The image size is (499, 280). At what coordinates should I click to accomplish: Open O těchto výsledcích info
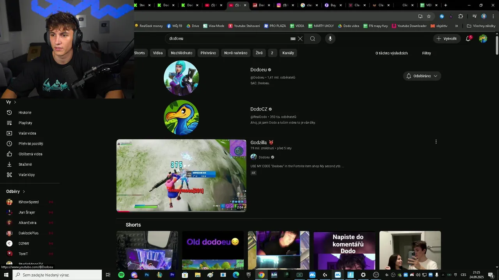point(391,53)
